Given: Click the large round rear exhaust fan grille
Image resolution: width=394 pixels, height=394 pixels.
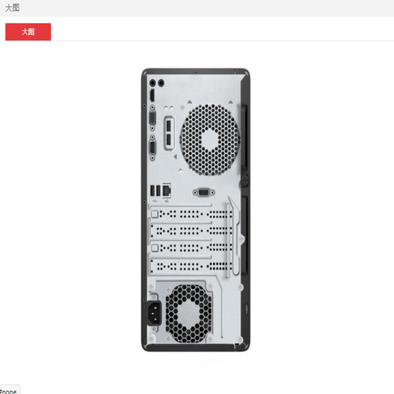Looking at the screenshot, I should pyautogui.click(x=210, y=140).
